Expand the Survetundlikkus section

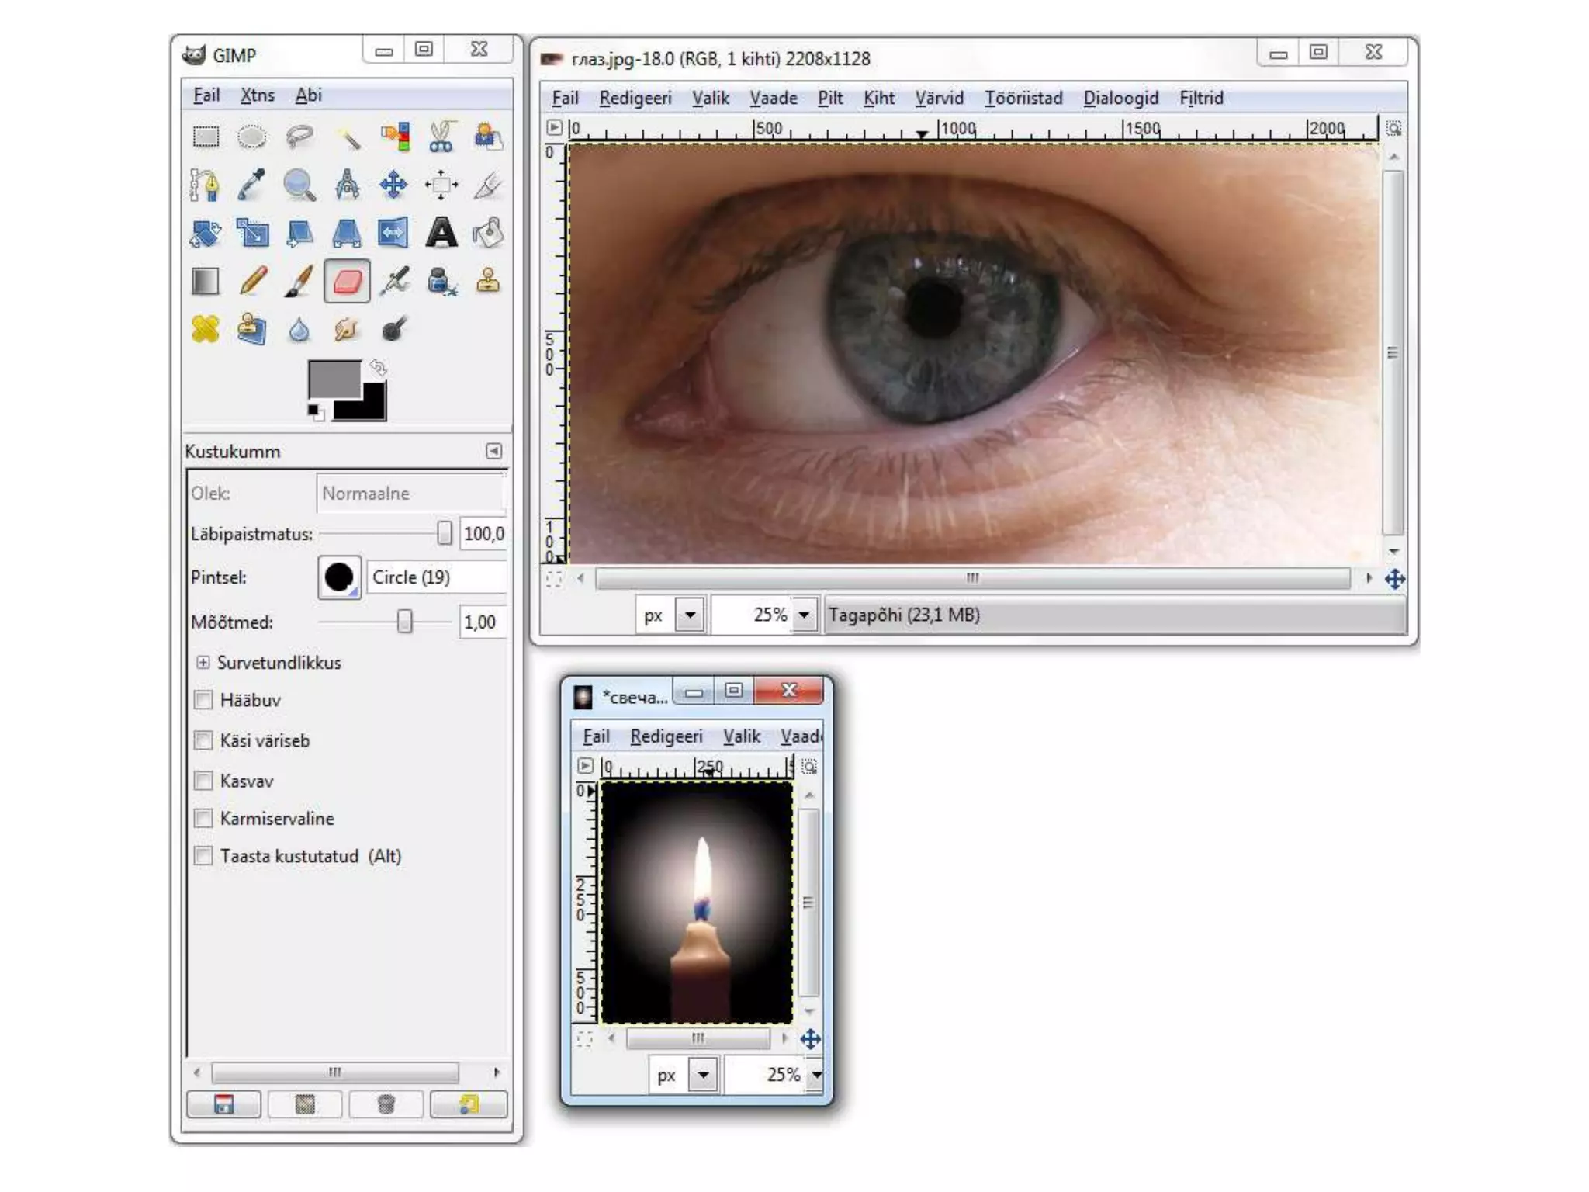[x=203, y=662]
